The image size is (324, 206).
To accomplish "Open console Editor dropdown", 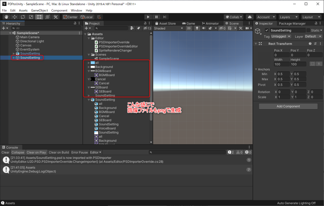I will pos(96,152).
